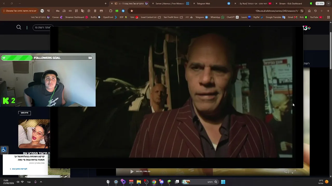Open File Explorer from the taskbar
This screenshot has height=186, width=332.
[x=139, y=182]
